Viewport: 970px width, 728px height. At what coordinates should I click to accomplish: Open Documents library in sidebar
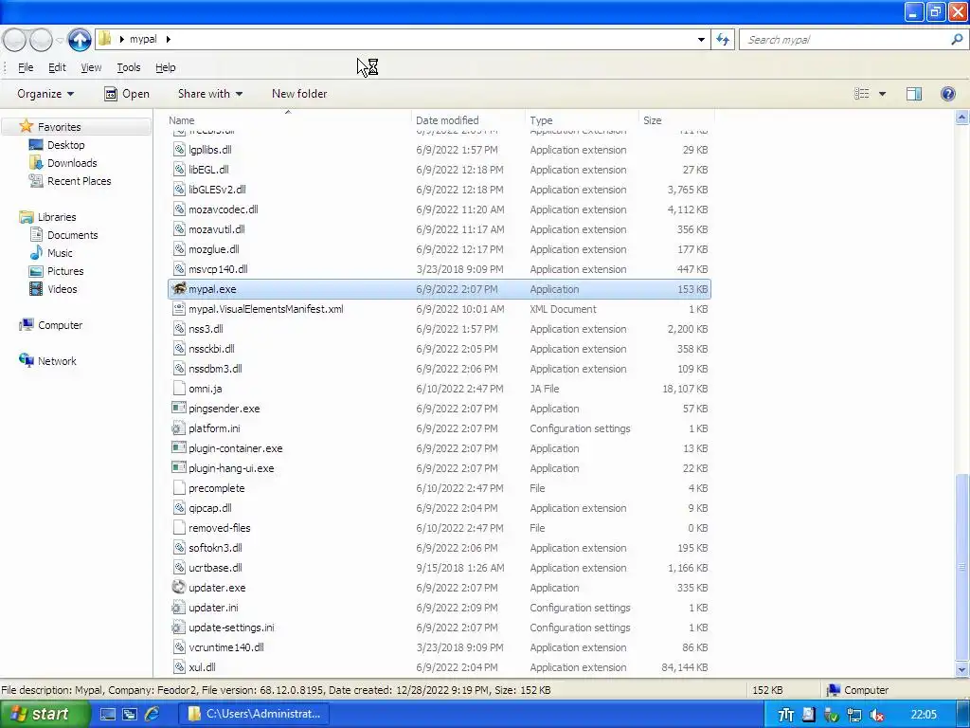72,235
